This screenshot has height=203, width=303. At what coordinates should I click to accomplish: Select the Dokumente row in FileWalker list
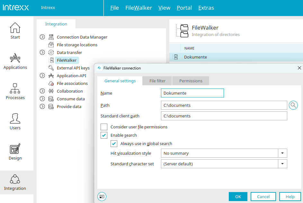coord(236,57)
